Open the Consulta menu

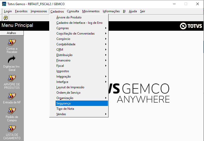click(x=73, y=11)
